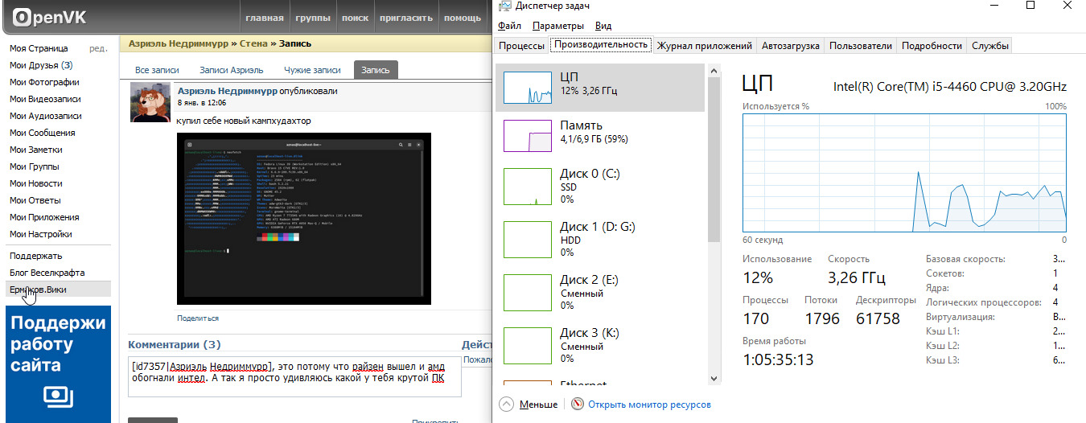Open the Параметры menu in Task Manager

click(x=557, y=26)
